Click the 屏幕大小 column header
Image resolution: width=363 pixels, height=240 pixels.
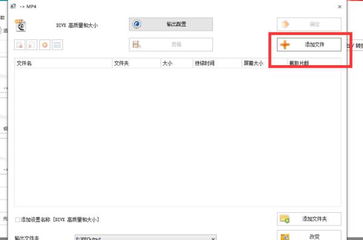264,63
